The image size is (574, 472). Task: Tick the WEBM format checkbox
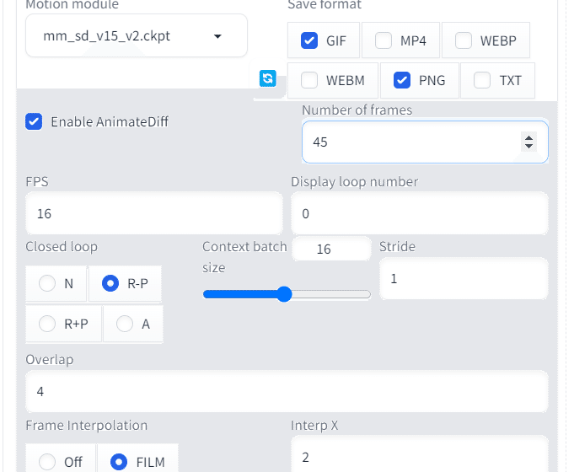click(309, 81)
